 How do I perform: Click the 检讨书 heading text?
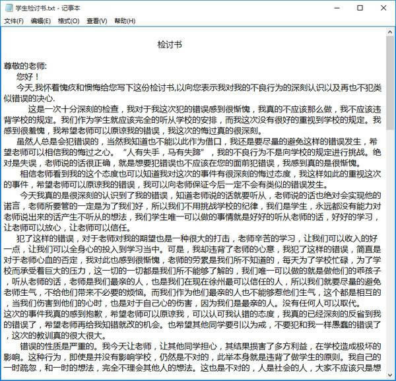pyautogui.click(x=170, y=44)
